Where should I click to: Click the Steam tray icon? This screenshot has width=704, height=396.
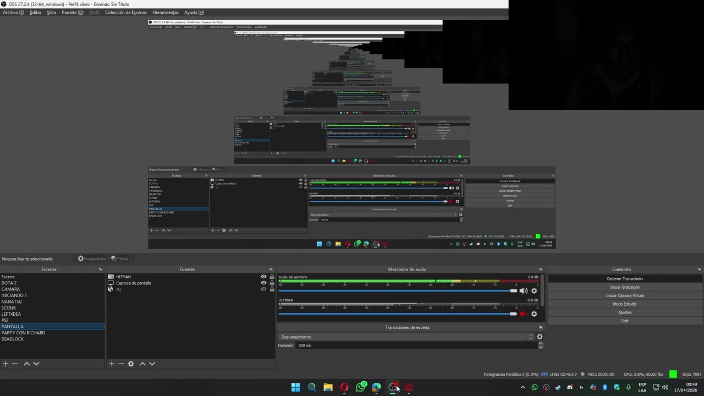(558, 387)
